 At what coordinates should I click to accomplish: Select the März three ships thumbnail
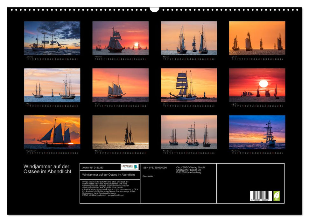(x=189, y=38)
